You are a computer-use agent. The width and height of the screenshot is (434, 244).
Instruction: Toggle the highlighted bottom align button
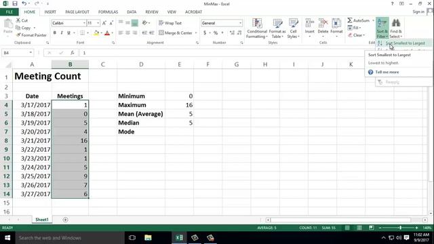pos(135,23)
